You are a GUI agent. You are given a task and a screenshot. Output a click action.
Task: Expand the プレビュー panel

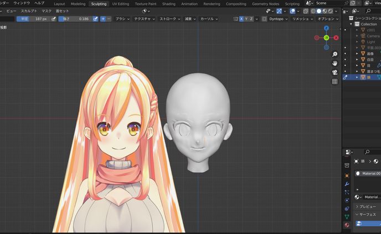368,206
